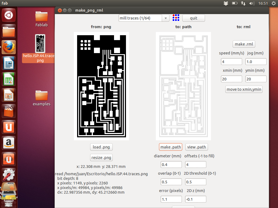Open Ubuntu Software Center shopping bag icon
The width and height of the screenshot is (278, 208).
tap(9, 111)
